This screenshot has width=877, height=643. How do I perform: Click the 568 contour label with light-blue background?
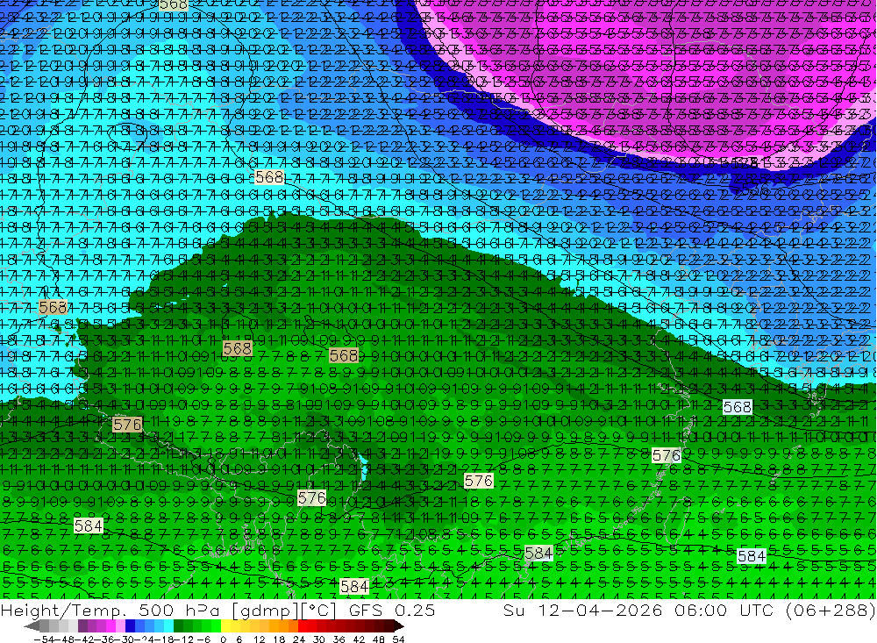[738, 407]
